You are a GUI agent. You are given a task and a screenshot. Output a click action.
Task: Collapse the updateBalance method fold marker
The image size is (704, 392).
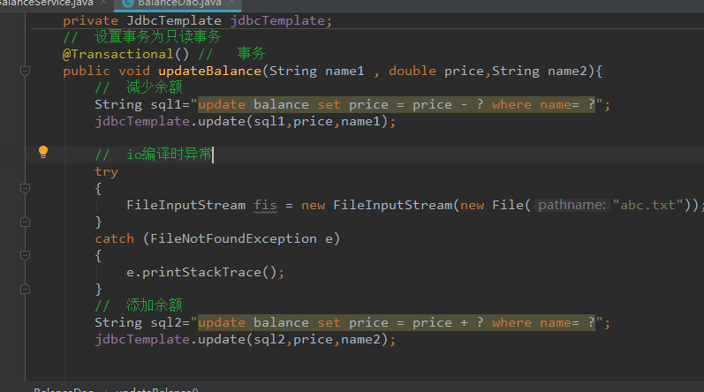(25, 71)
